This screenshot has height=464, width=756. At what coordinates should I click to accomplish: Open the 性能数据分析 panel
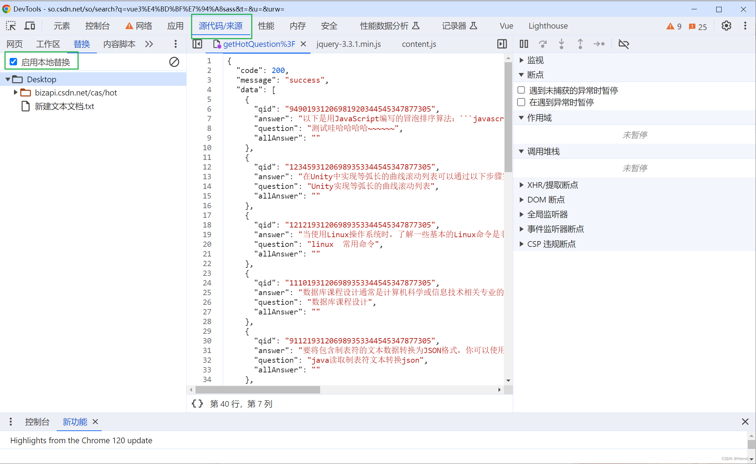coord(390,26)
